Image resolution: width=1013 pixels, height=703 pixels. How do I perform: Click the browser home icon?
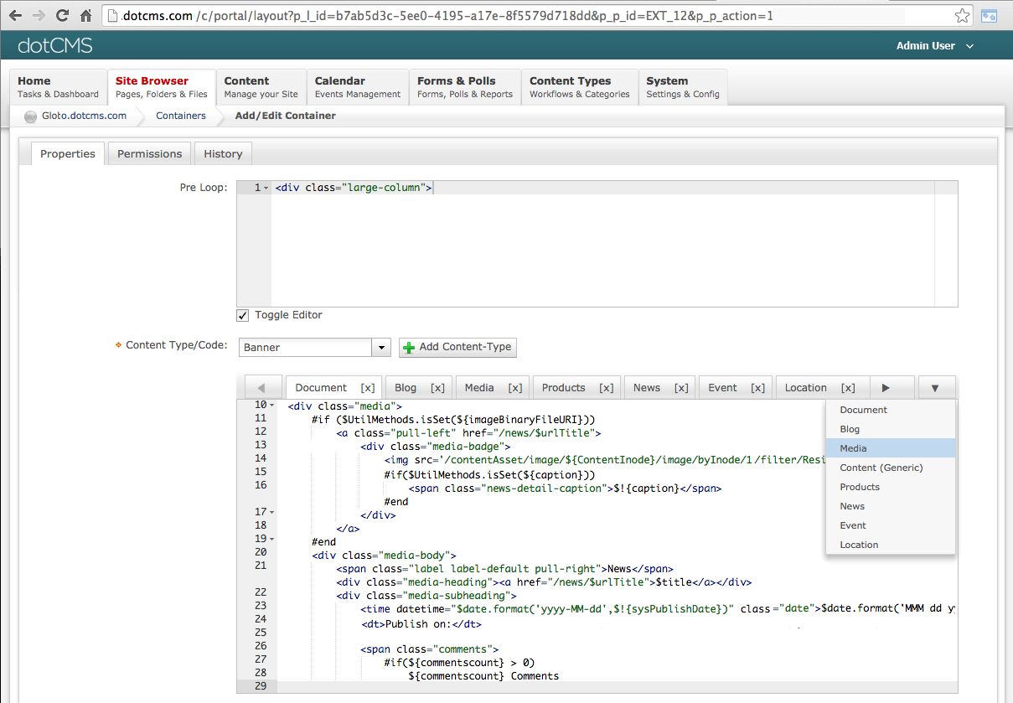click(x=85, y=15)
